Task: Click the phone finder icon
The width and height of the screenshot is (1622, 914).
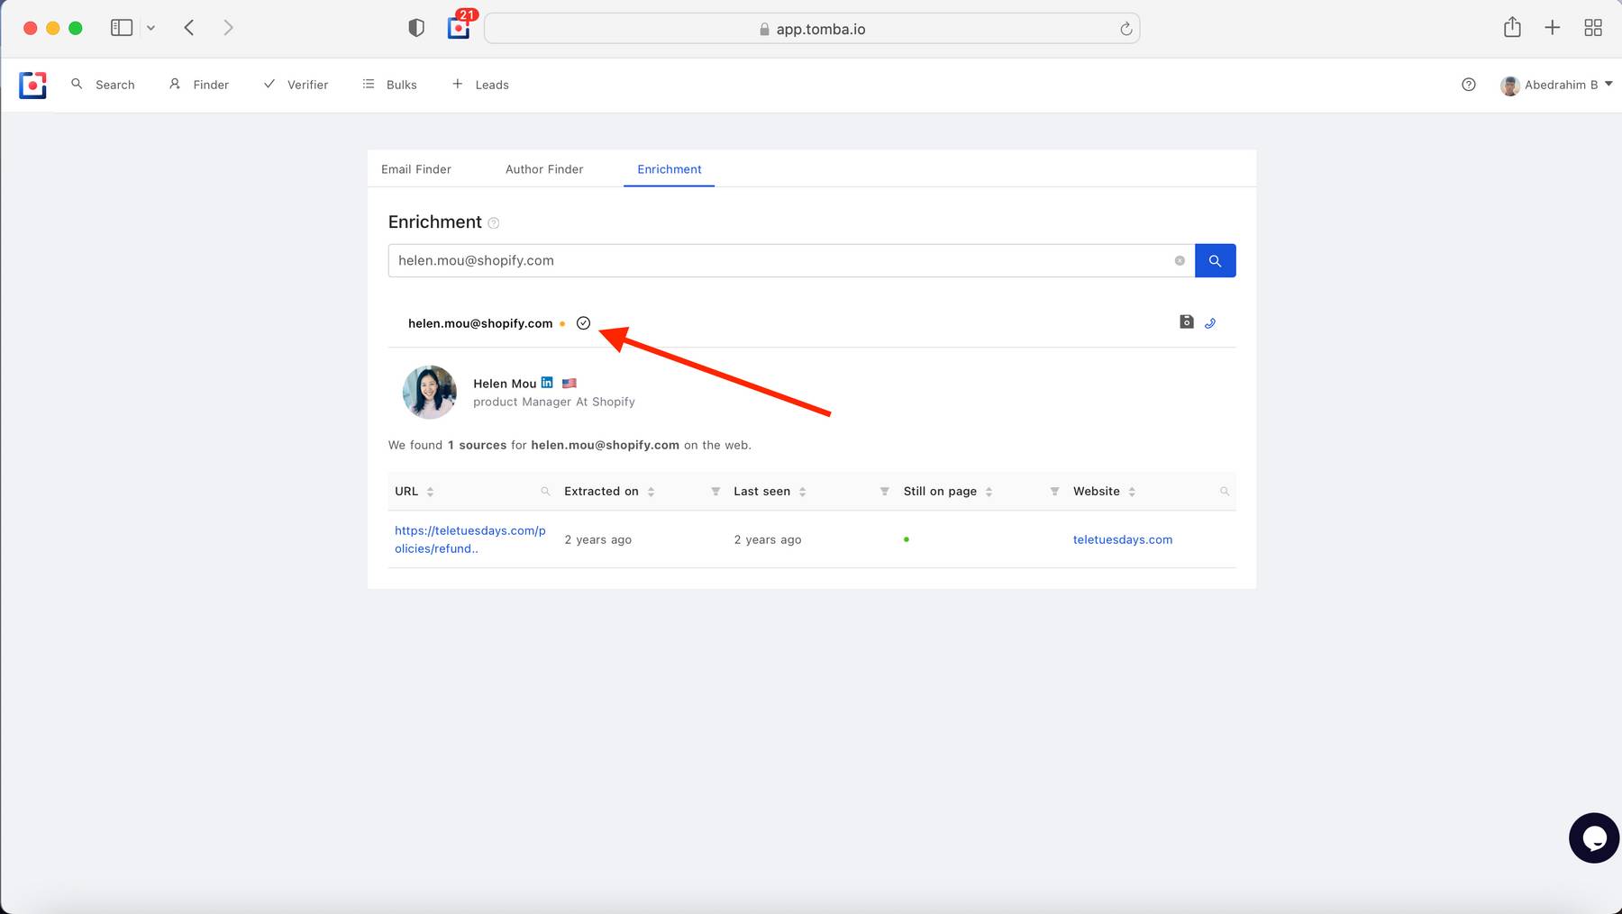Action: (1210, 323)
